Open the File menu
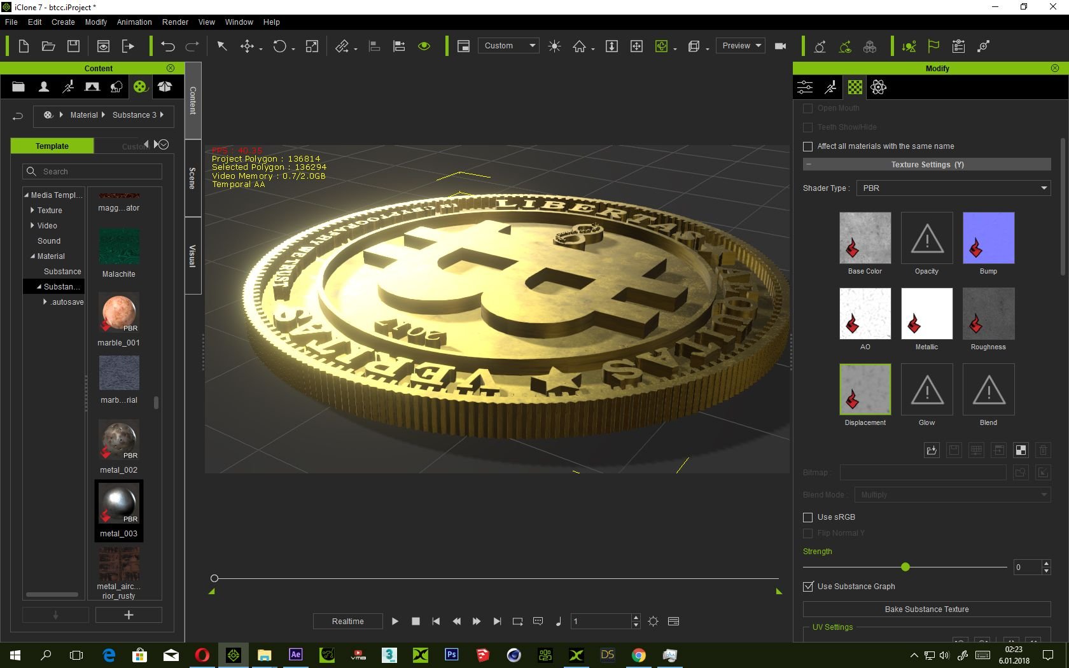 click(11, 22)
